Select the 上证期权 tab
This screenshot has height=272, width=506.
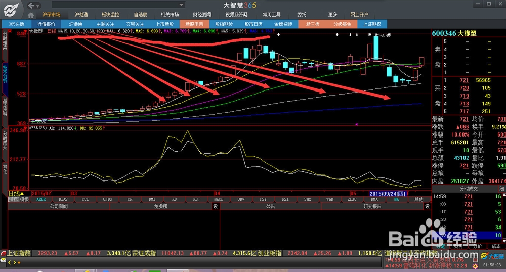coord(372,24)
